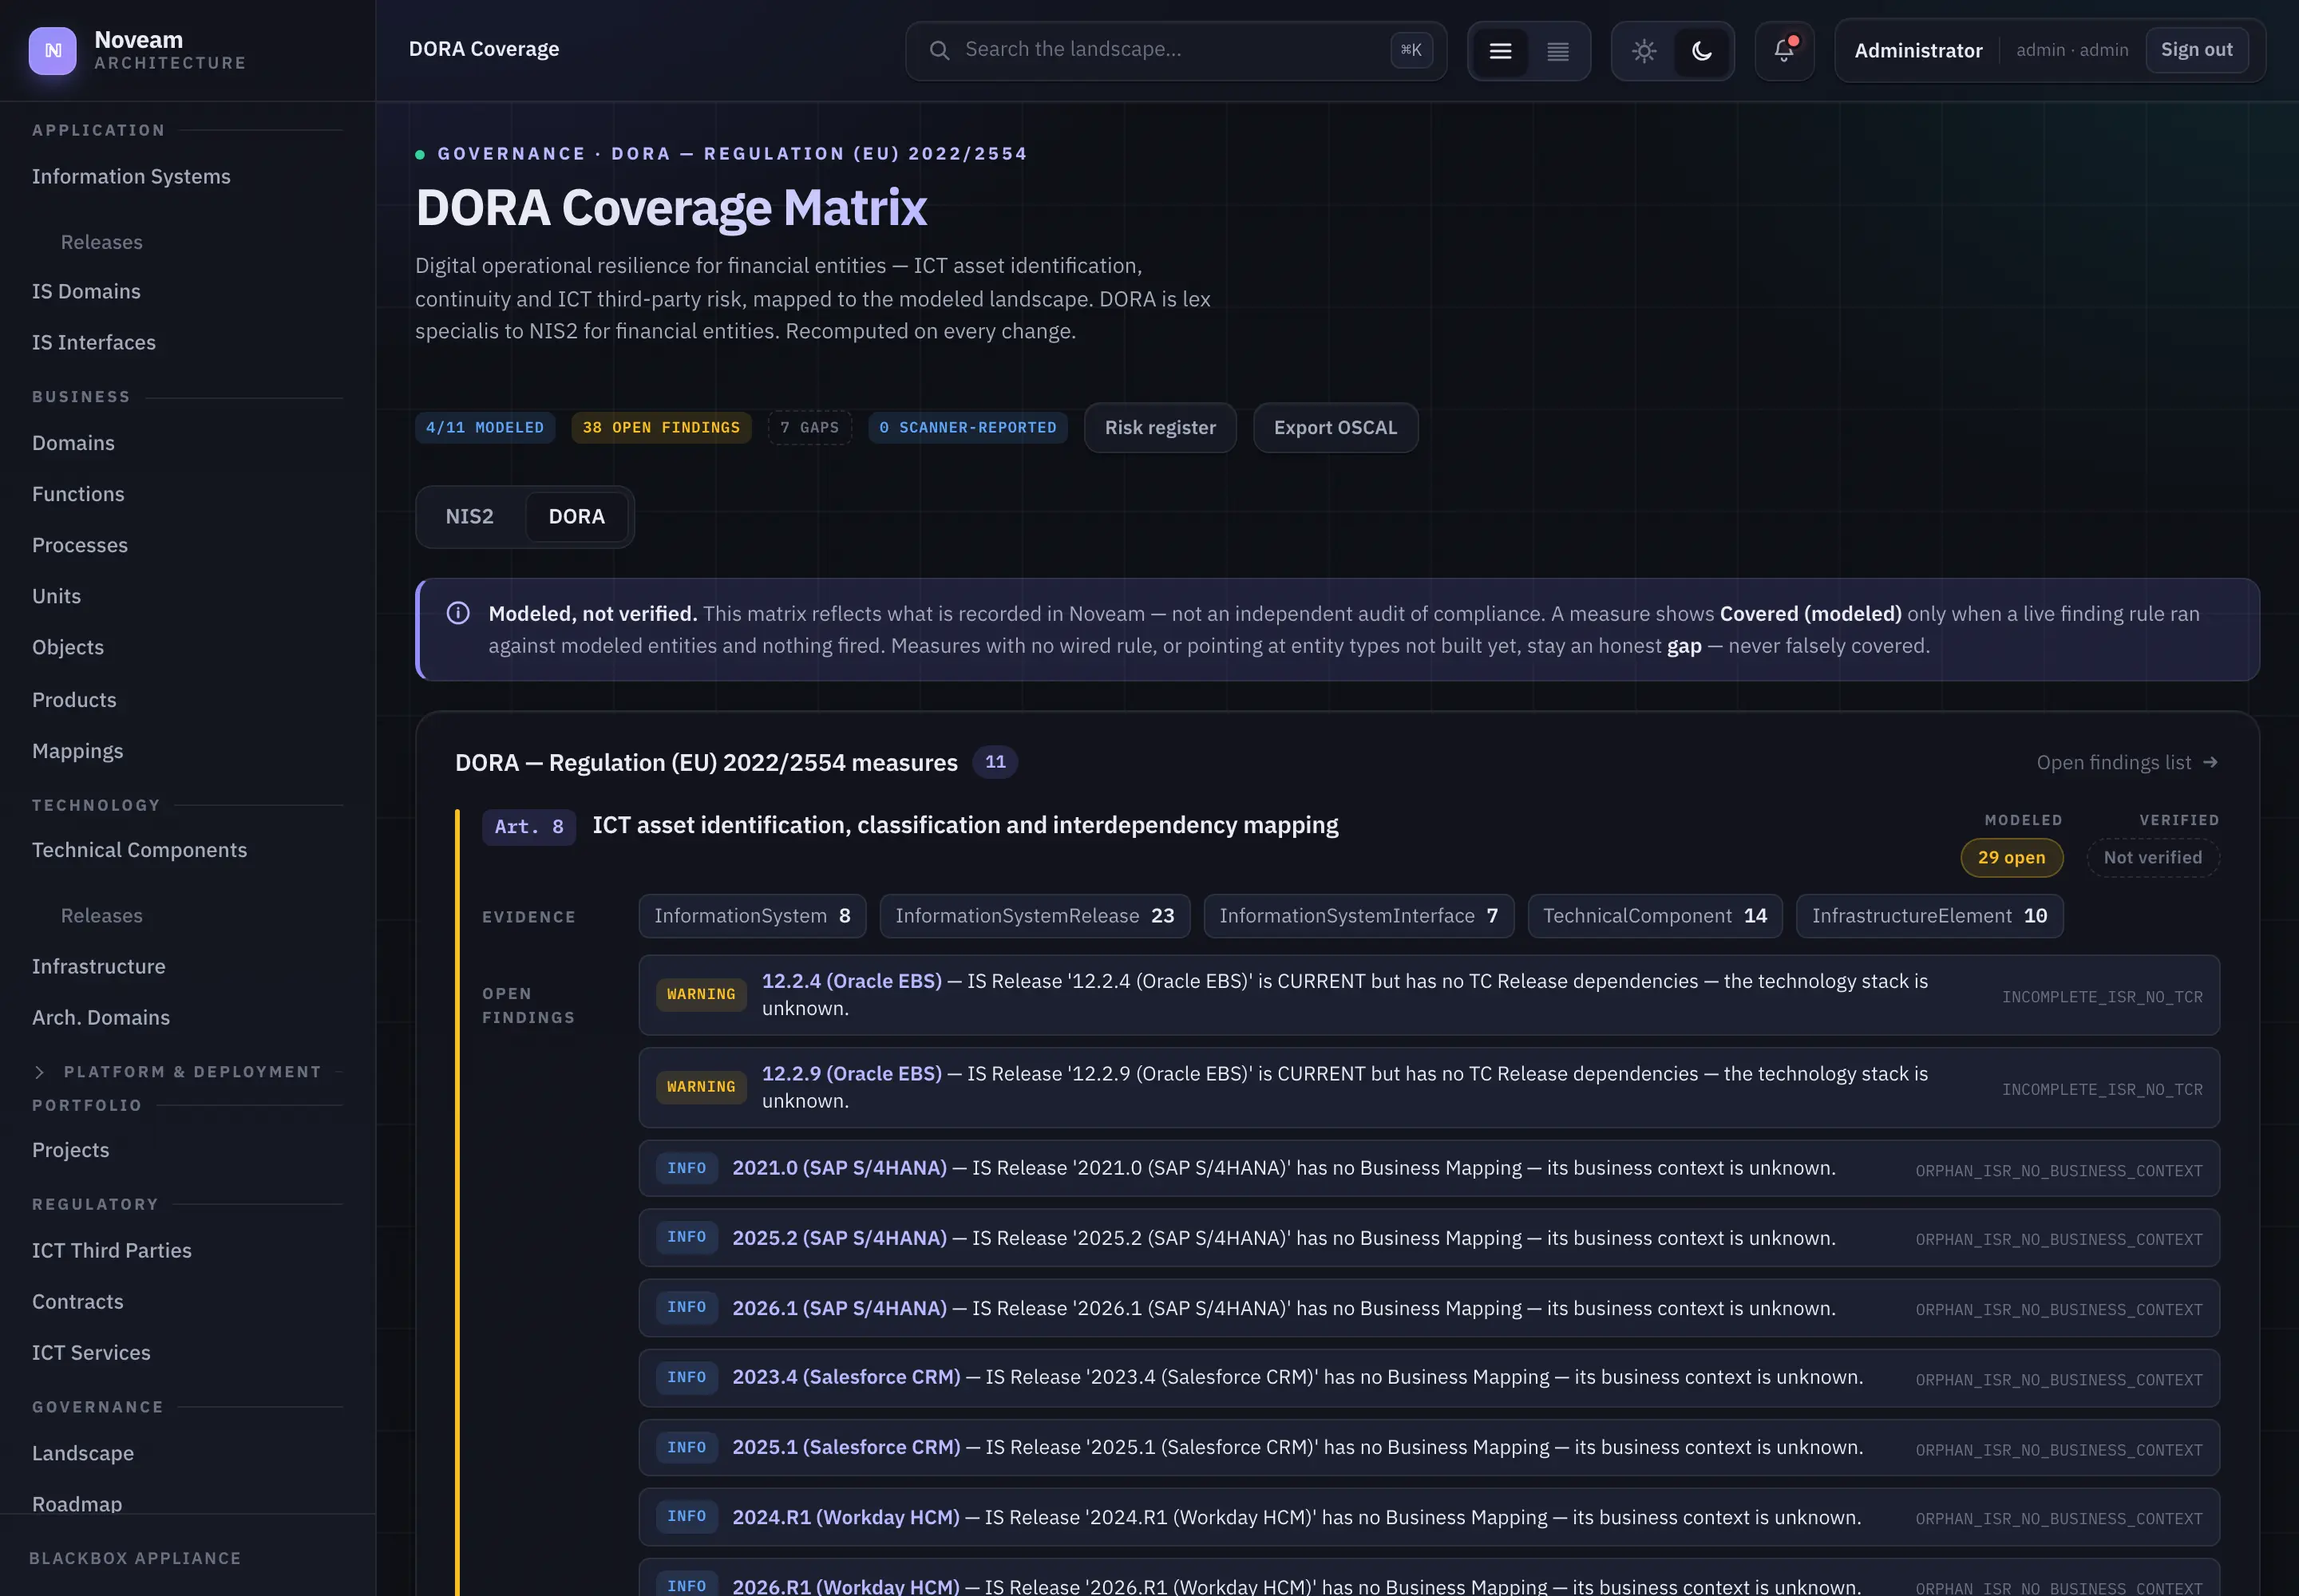Click the search magnifier icon
Image resolution: width=2299 pixels, height=1596 pixels.
tap(940, 50)
